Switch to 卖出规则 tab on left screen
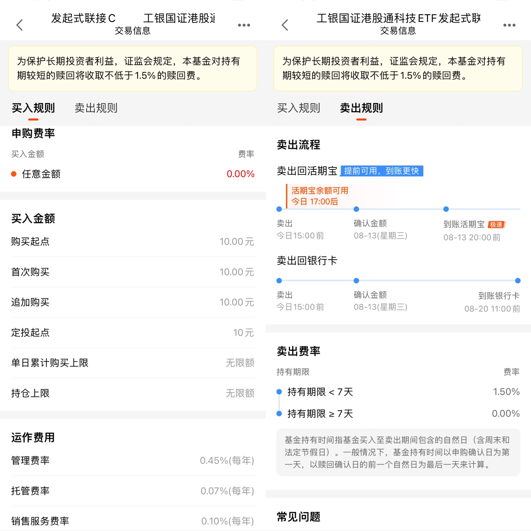Viewport: 531px width, 531px height. tap(96, 108)
